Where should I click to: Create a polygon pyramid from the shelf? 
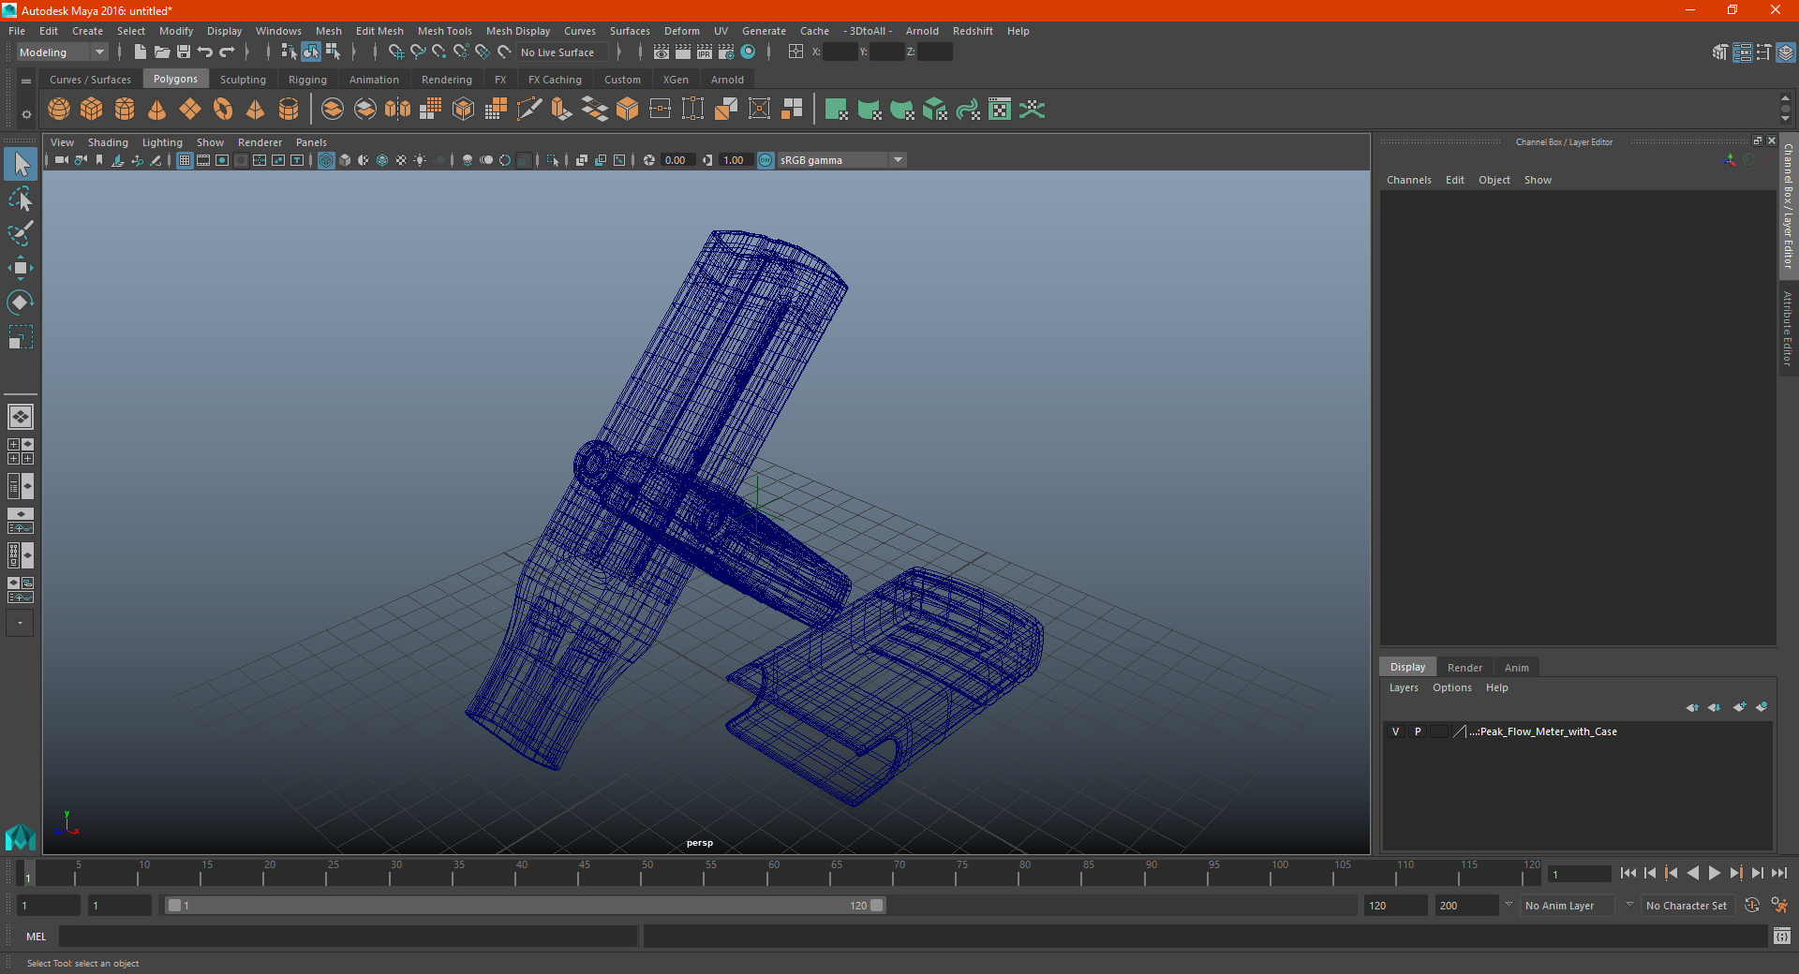[256, 110]
